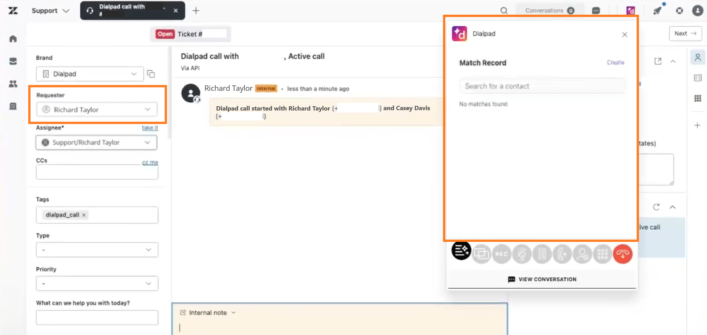Viewport: 707px width, 335px height.
Task: Open the Home icon in left sidebar
Action: coord(13,39)
